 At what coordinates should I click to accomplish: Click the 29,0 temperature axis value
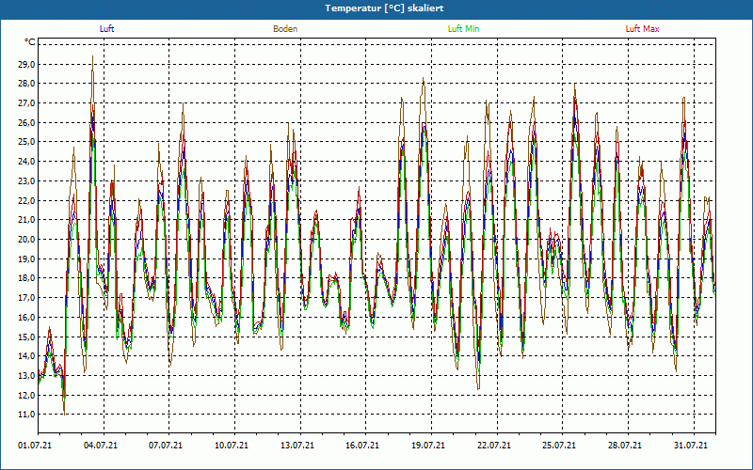(x=26, y=64)
